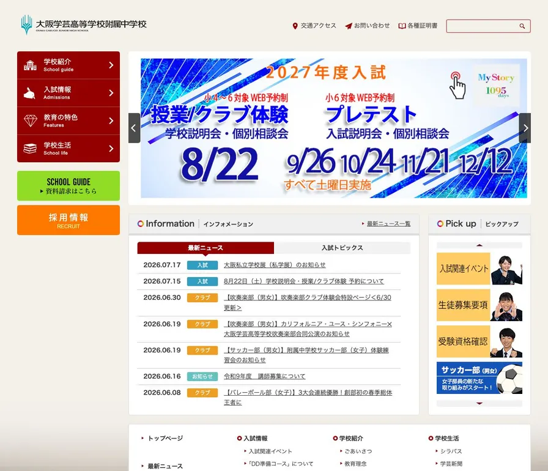Click the paper plane contact icon
The image size is (548, 471).
coord(349,26)
